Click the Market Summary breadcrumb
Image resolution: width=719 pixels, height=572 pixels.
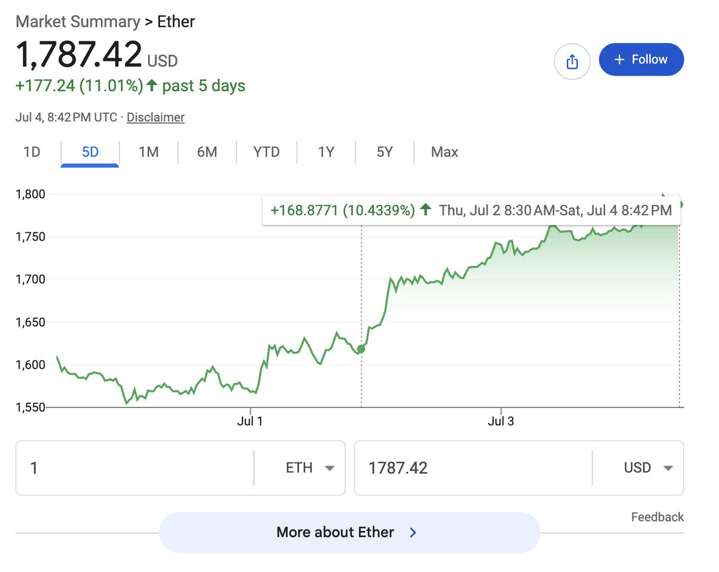[77, 22]
